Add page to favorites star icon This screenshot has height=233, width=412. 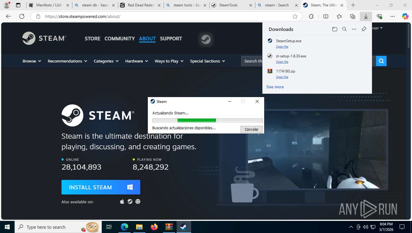click(295, 16)
